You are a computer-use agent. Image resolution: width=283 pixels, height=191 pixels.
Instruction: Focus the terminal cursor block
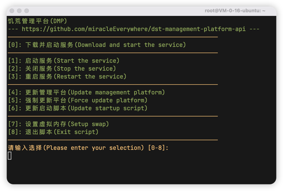click(10, 156)
